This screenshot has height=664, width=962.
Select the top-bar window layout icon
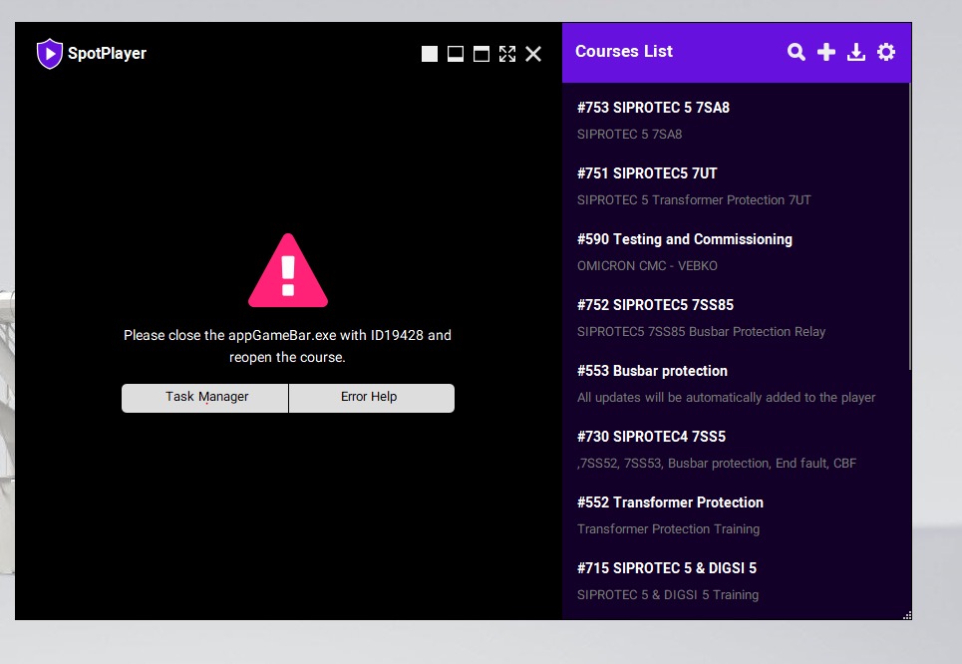click(481, 54)
